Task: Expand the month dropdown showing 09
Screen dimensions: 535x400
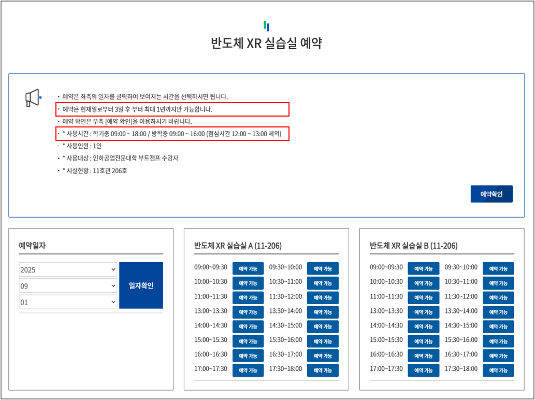Action: [x=68, y=286]
